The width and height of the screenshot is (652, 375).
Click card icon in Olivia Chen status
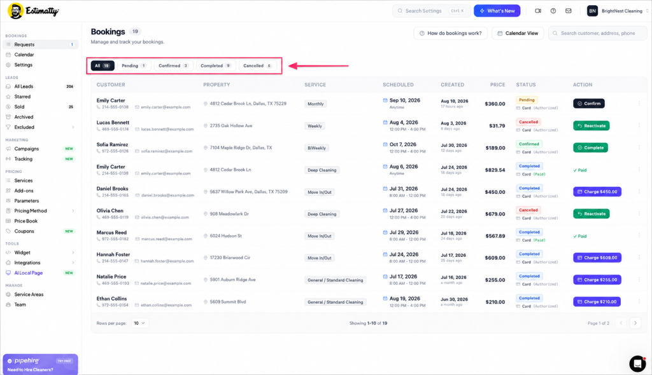click(x=518, y=218)
